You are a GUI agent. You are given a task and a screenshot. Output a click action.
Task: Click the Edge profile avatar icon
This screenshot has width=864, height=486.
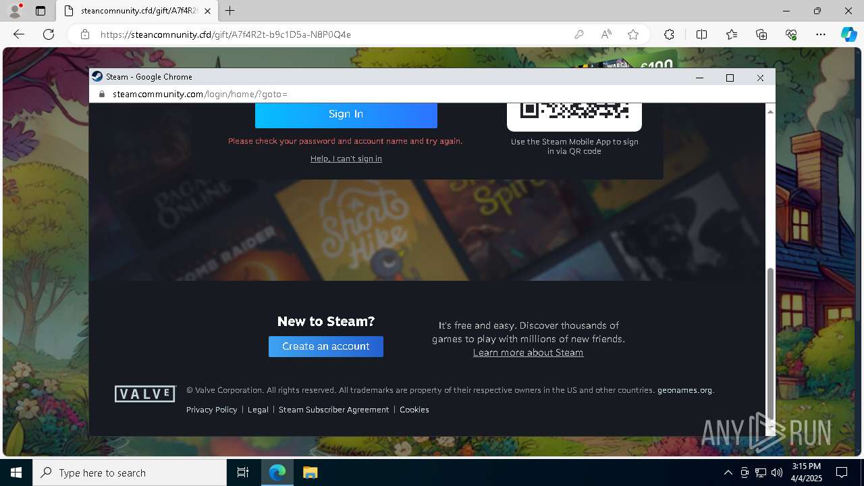[x=14, y=11]
